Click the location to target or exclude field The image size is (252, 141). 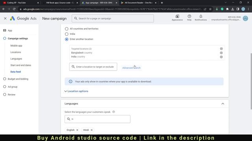[93, 67]
